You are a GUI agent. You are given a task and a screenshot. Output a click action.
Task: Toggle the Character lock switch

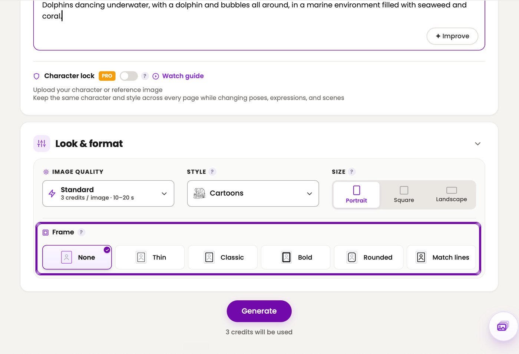coord(129,76)
